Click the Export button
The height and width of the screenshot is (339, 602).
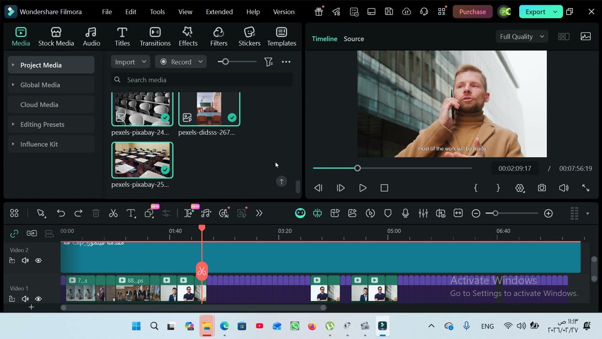pyautogui.click(x=535, y=12)
